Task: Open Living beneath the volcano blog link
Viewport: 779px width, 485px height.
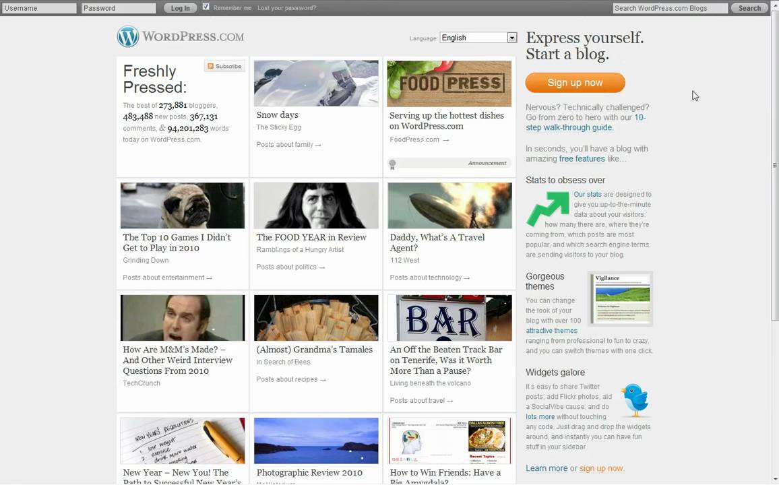Action: pyautogui.click(x=430, y=383)
